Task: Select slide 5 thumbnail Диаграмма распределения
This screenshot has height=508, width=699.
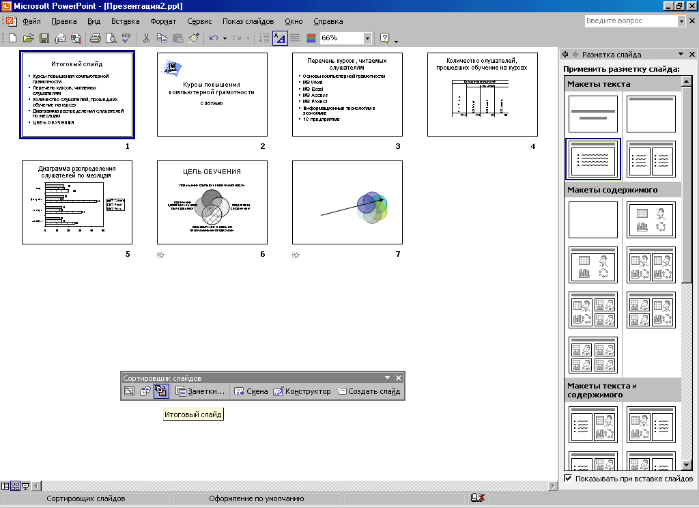Action: tap(77, 203)
